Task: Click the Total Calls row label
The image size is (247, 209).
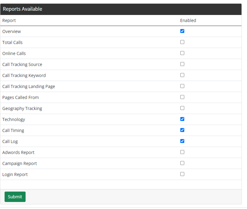Action: (x=12, y=42)
